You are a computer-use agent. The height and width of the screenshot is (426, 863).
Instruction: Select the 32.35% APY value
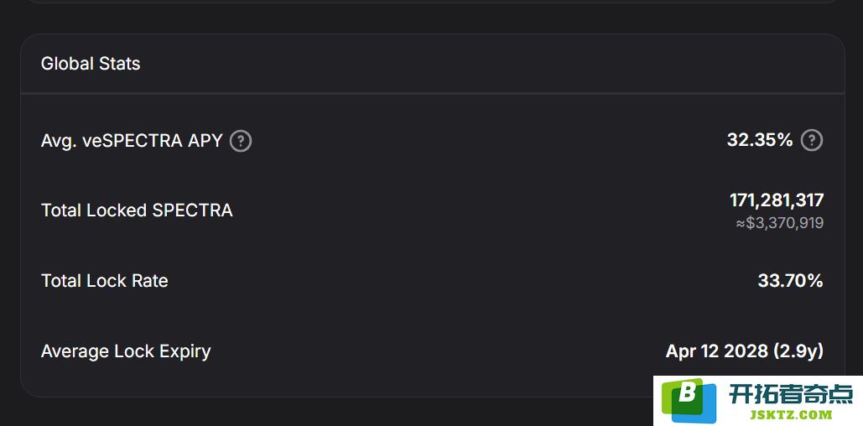[x=760, y=140]
